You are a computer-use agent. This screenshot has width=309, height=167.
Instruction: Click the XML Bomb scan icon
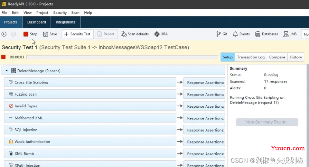pos(11,153)
